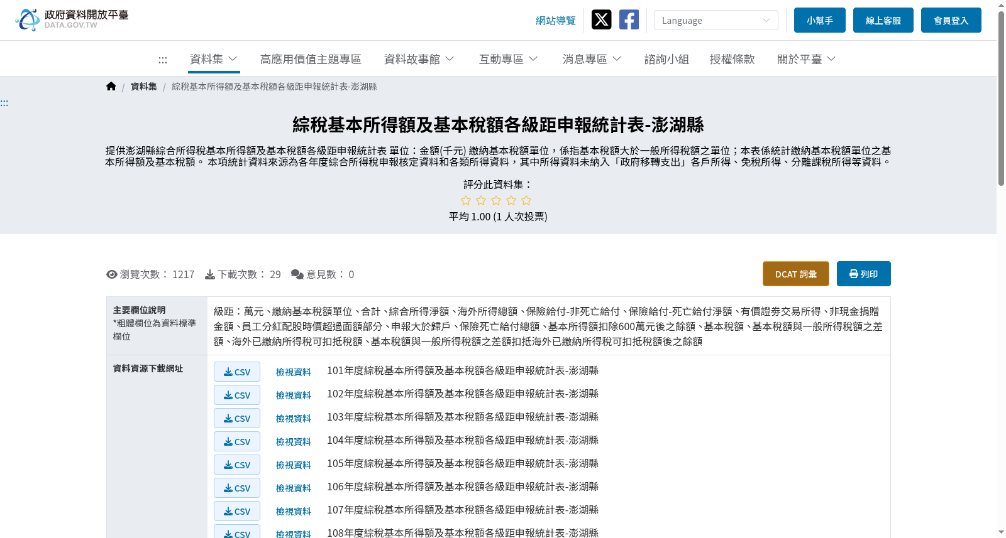Go to home via breadcrumb house icon
Image resolution: width=1006 pixels, height=538 pixels.
tap(111, 87)
